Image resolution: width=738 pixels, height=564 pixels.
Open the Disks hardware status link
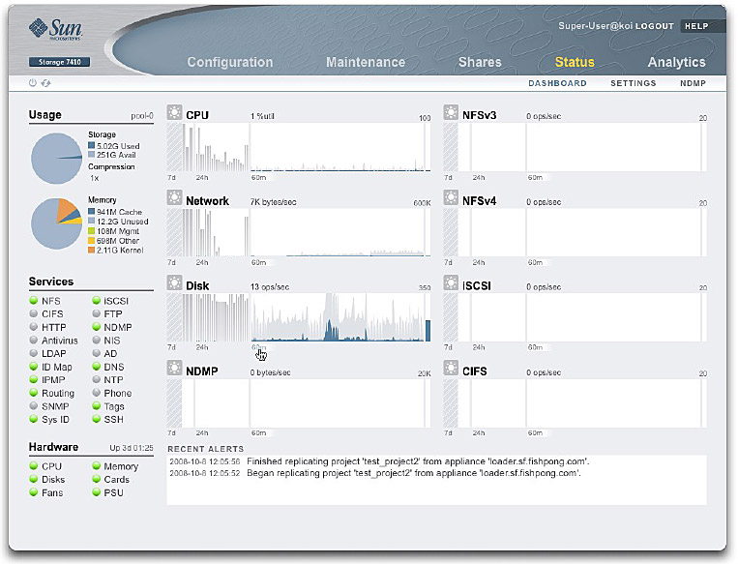52,480
